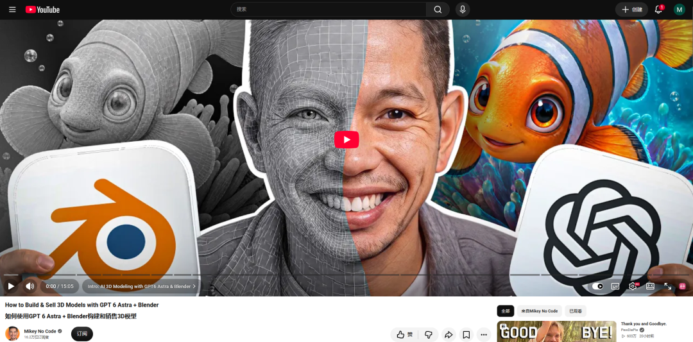Click the 订阅 subscribe button
This screenshot has height=342, width=693.
pyautogui.click(x=82, y=334)
